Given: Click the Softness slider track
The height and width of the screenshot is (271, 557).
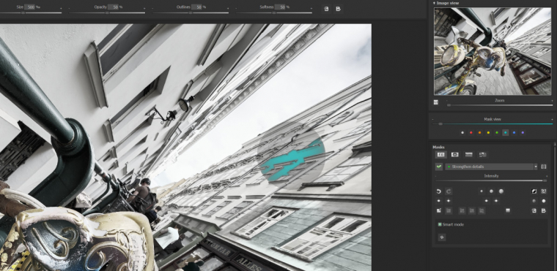Looking at the screenshot, I should pyautogui.click(x=274, y=12).
